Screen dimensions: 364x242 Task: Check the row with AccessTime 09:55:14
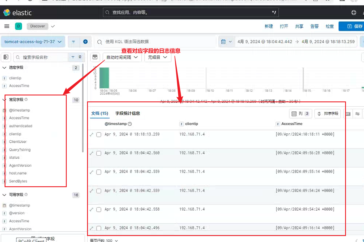(x=99, y=172)
